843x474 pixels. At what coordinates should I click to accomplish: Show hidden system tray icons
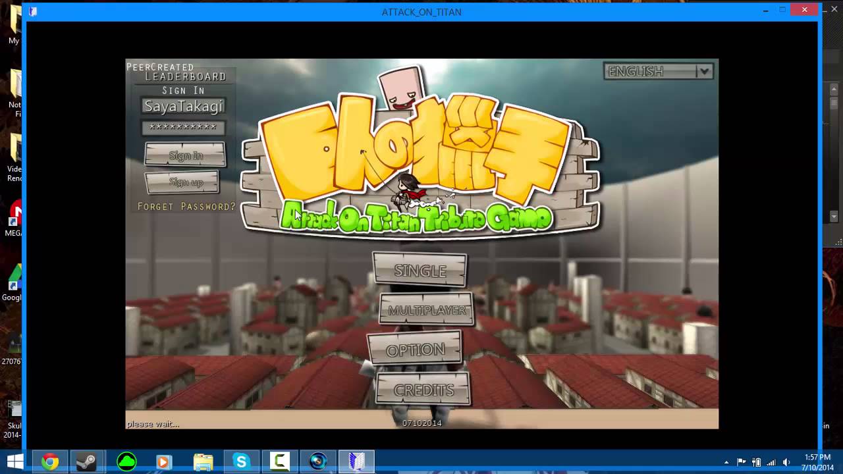(x=726, y=462)
